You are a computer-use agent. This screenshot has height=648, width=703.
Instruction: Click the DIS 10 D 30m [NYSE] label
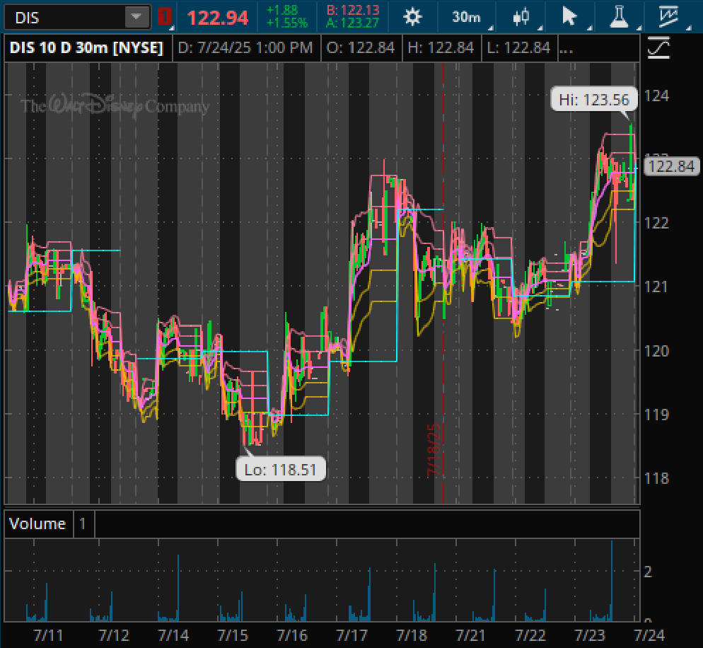click(x=86, y=47)
